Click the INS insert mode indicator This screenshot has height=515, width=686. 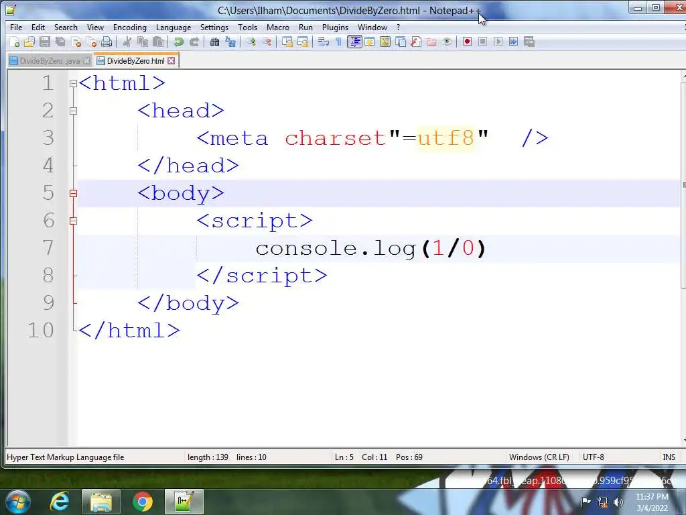[669, 457]
